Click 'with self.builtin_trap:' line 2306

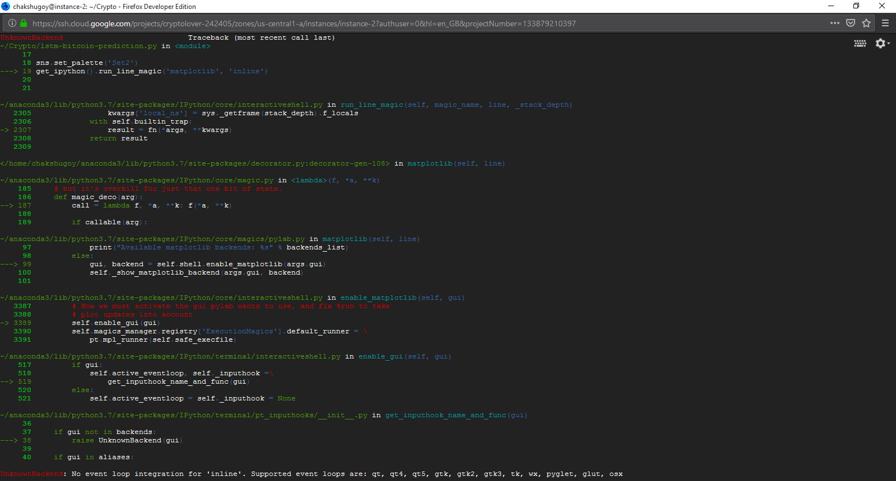click(141, 121)
